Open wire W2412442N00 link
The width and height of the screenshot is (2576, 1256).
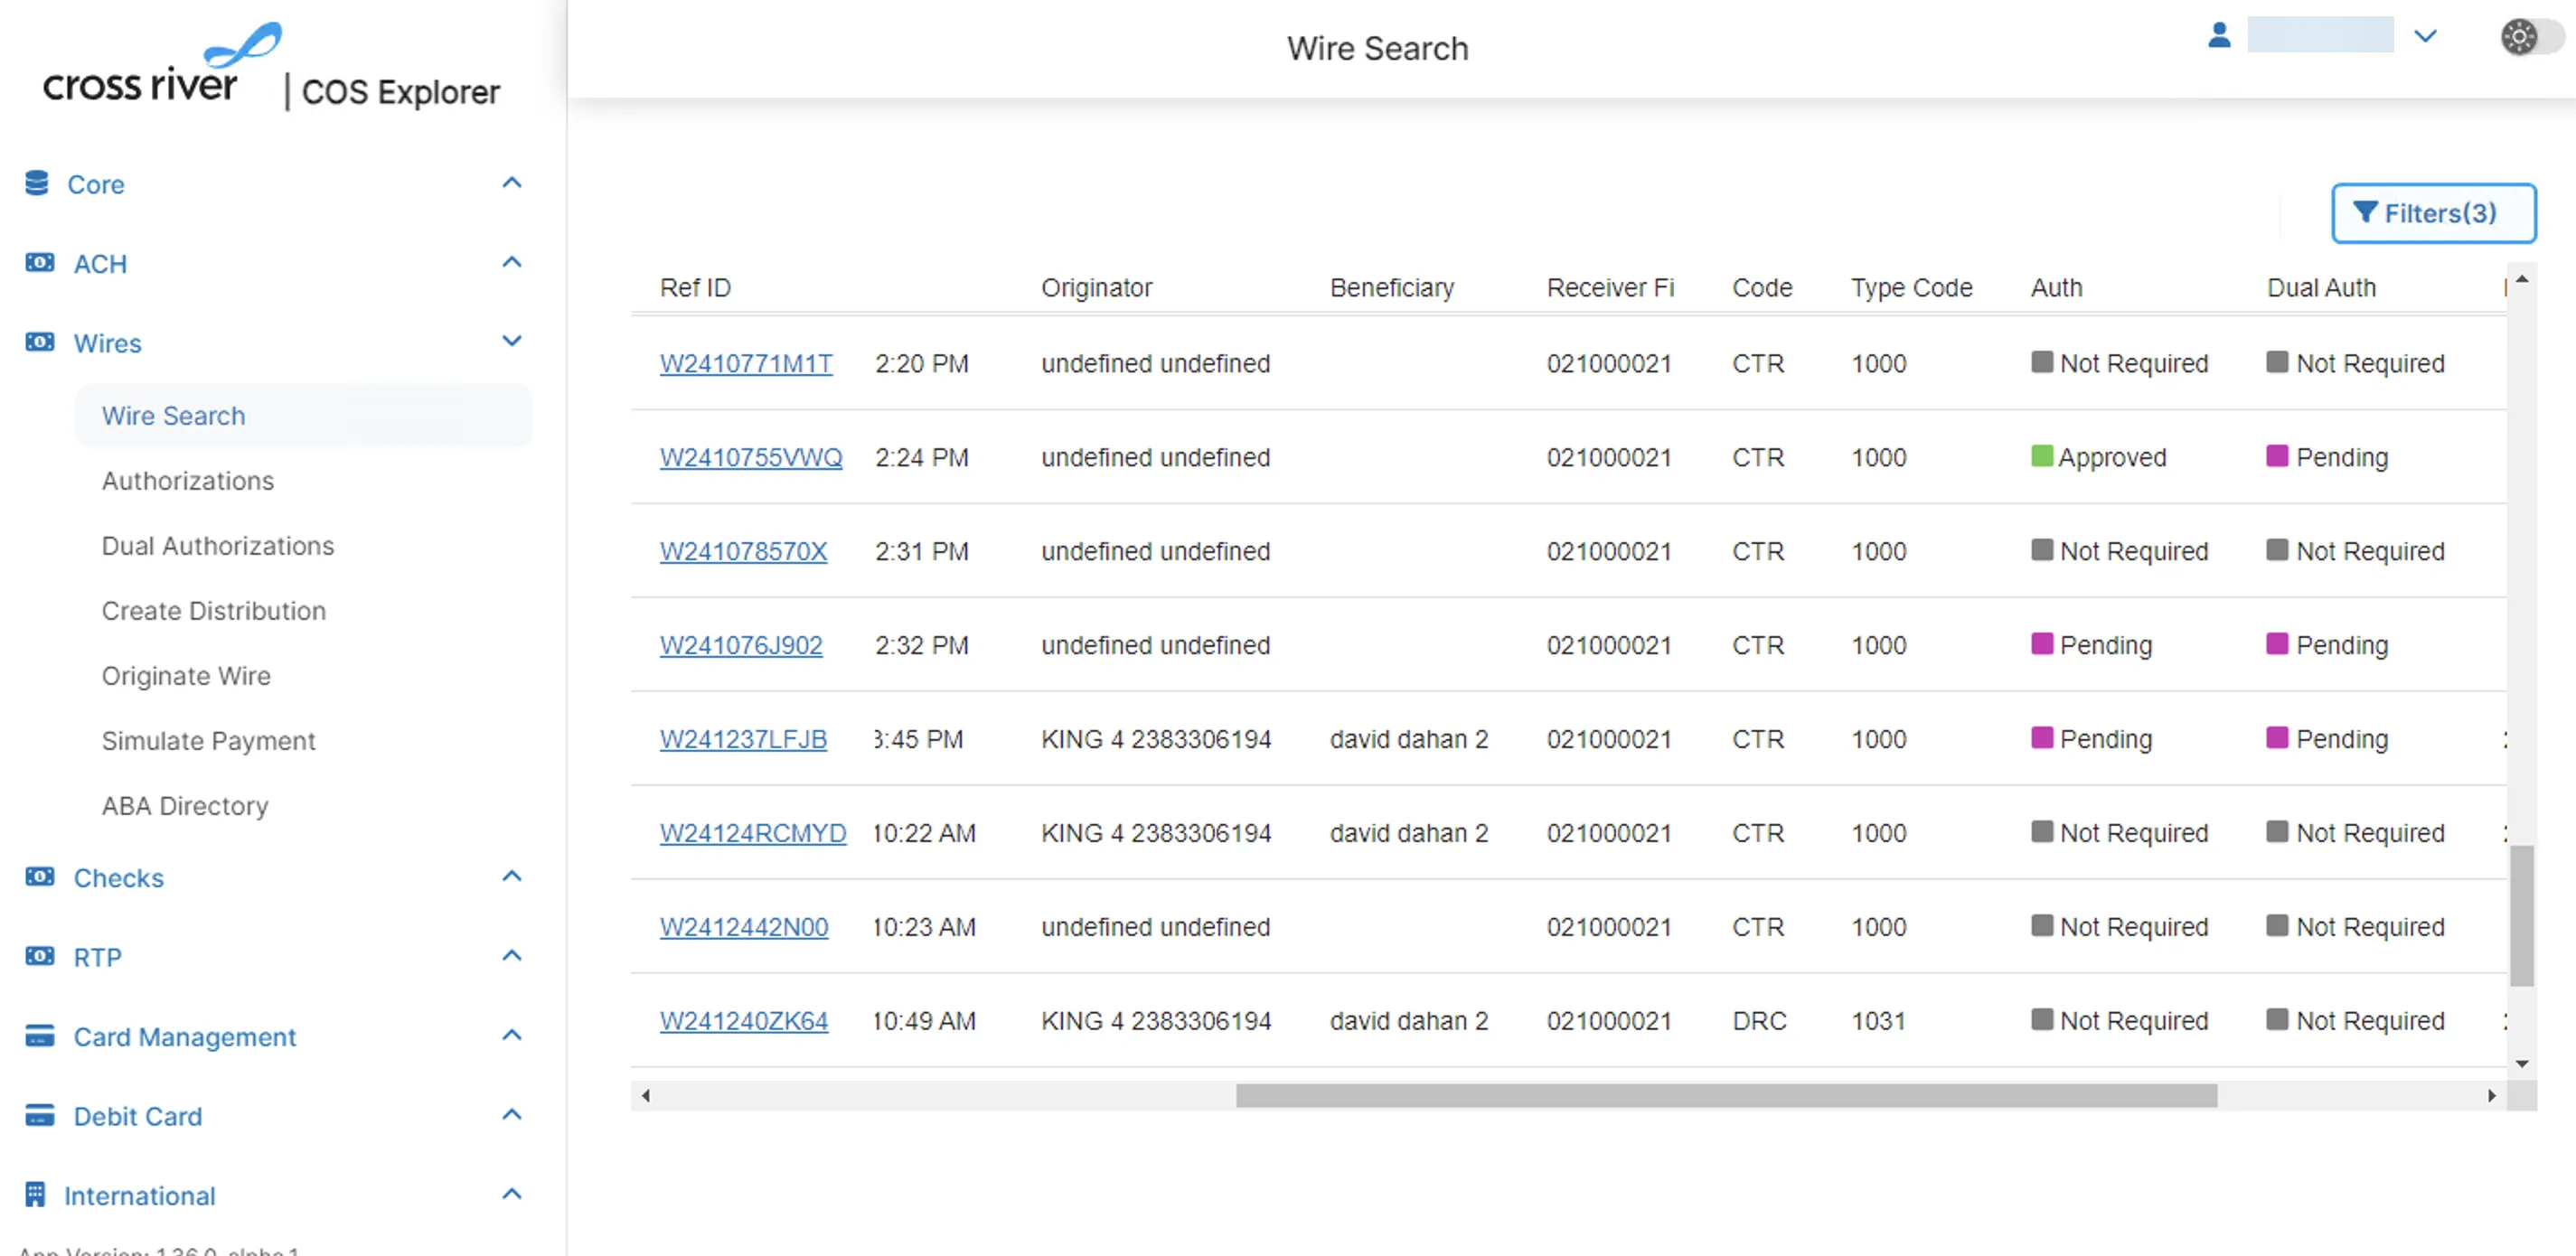(x=744, y=927)
